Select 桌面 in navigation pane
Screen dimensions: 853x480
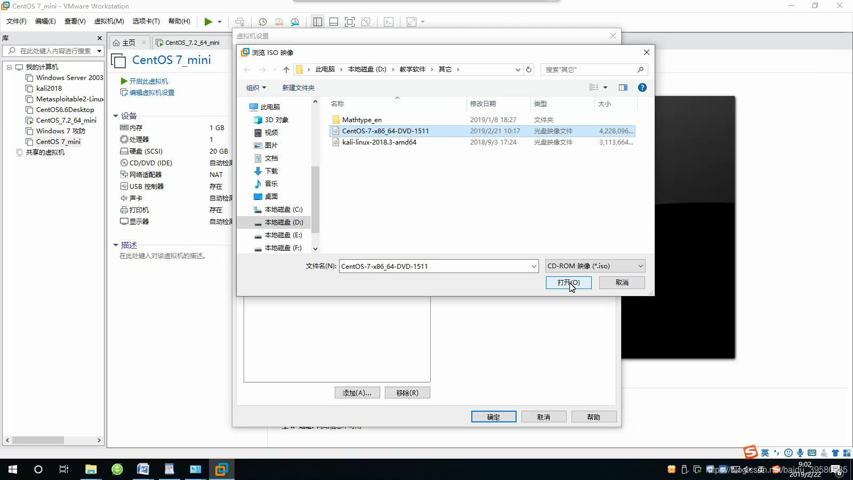(271, 197)
